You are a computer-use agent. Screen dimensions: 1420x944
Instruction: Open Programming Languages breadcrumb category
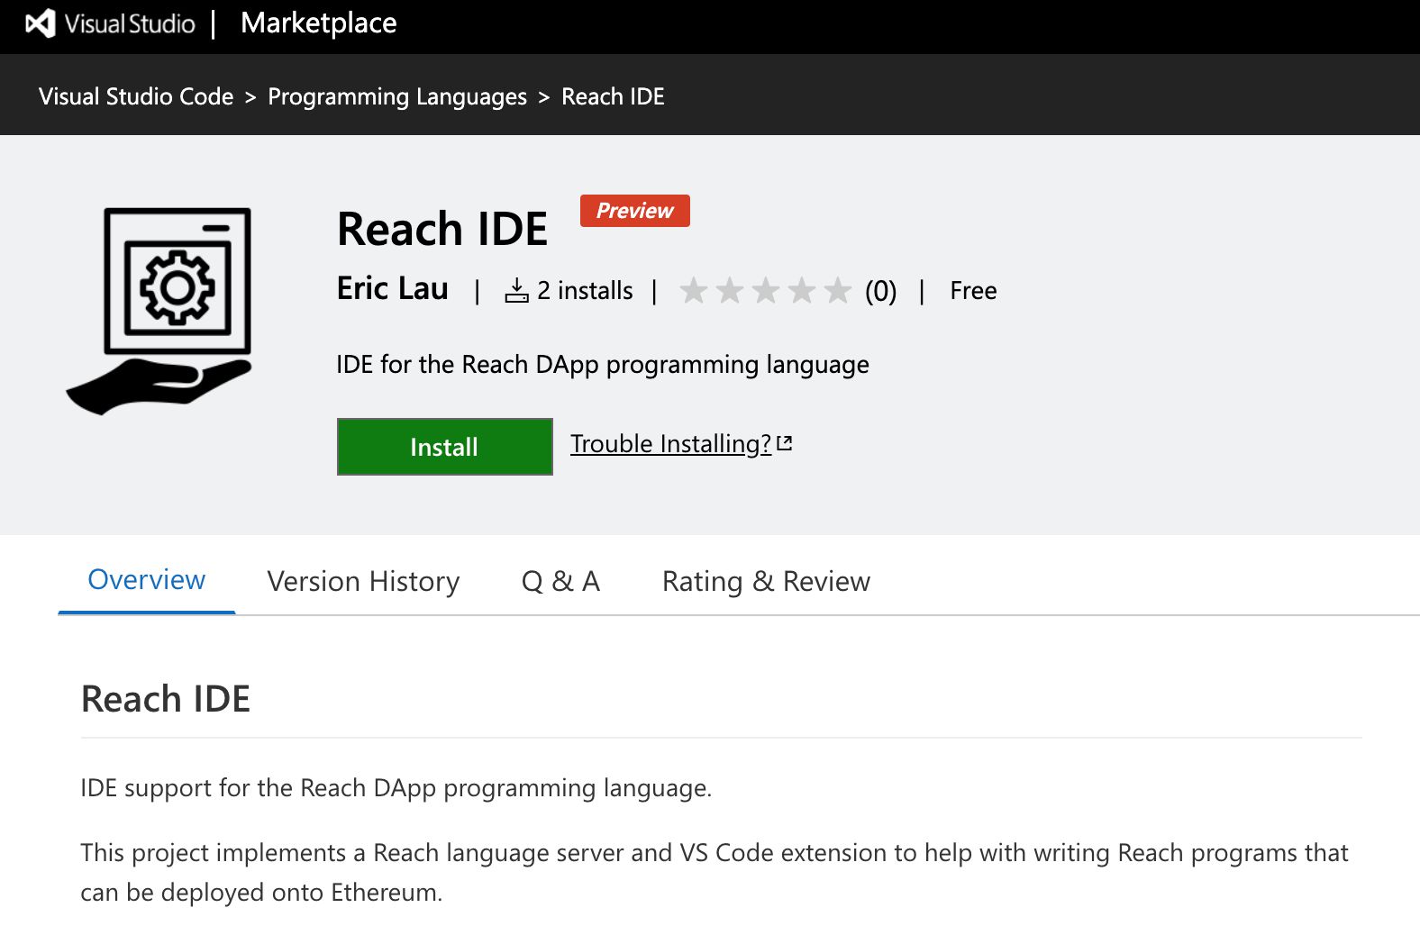coord(397,96)
